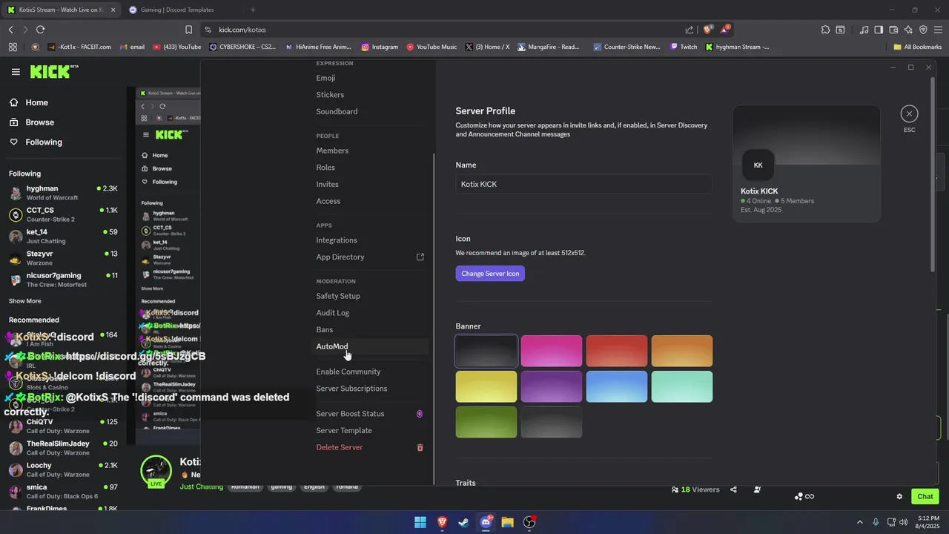The width and height of the screenshot is (949, 534).
Task: Select the yellow banner color
Action: pos(486,386)
